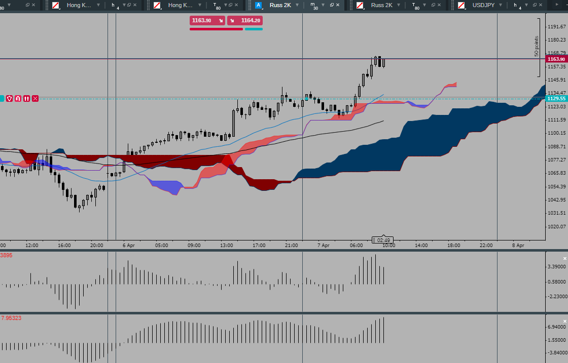Click the cyan buy sentiment bar
This screenshot has height=363, width=568.
pyautogui.click(x=254, y=29)
